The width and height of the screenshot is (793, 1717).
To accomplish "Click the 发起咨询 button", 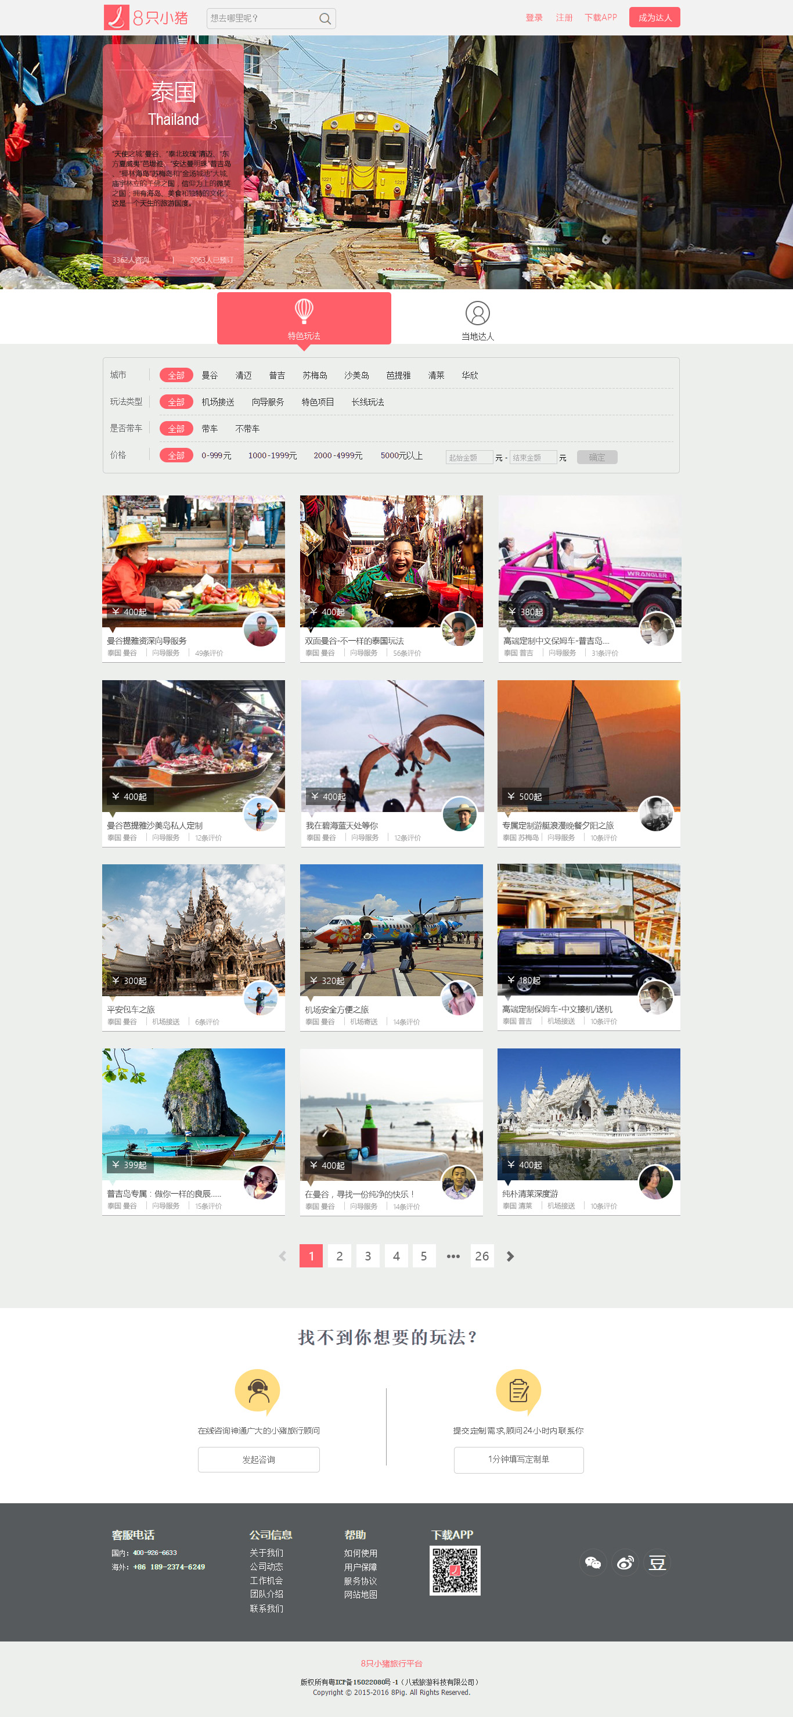I will [258, 1459].
